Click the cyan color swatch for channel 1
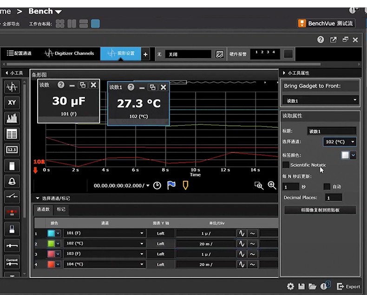Screen dimensions: 367x295 coord(51,233)
